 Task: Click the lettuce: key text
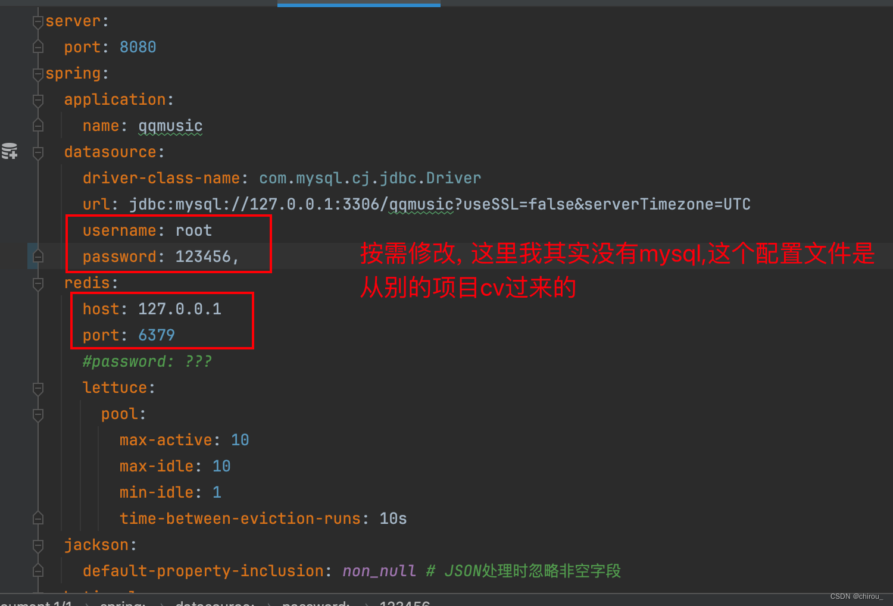point(119,388)
